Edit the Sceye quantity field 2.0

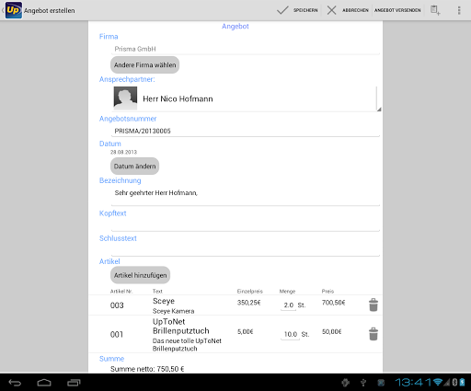(x=288, y=305)
